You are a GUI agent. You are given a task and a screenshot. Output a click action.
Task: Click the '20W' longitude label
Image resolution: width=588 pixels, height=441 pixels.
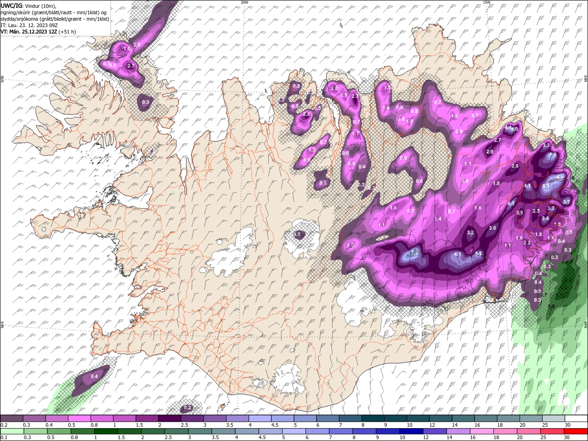[244, 2]
